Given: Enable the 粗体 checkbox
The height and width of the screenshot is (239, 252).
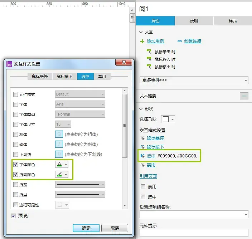Looking at the screenshot, I should point(15,134).
